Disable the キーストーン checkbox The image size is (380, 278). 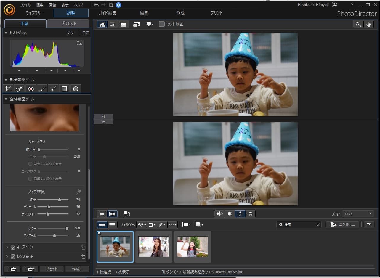12,247
